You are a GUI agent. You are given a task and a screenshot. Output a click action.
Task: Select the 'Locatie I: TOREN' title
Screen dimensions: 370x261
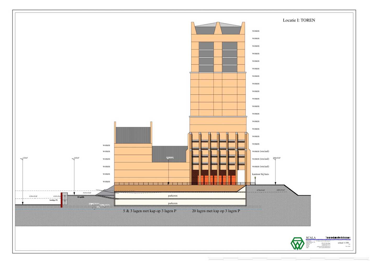pos(299,20)
